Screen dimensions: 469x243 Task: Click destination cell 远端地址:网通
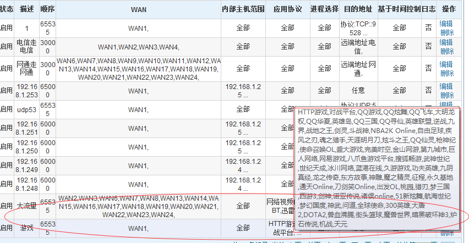[x=358, y=69]
